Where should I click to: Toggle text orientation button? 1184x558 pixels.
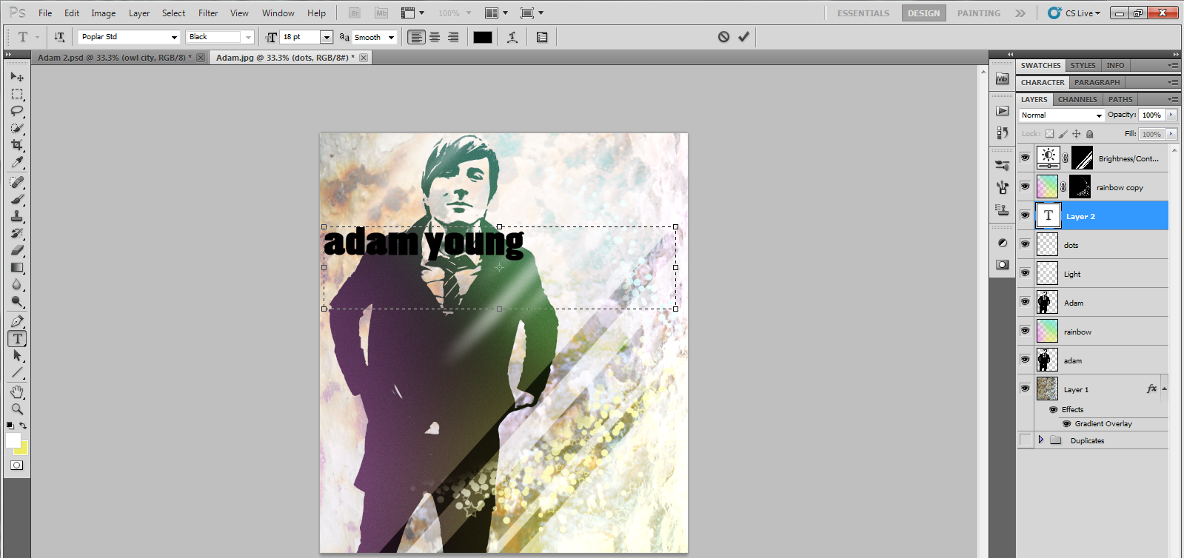coord(59,37)
